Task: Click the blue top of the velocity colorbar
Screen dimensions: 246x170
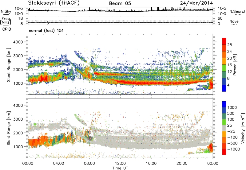Action: [224, 104]
